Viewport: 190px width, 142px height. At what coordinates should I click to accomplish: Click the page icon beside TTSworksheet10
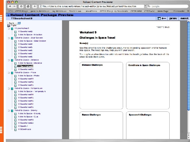(x=15, y=70)
